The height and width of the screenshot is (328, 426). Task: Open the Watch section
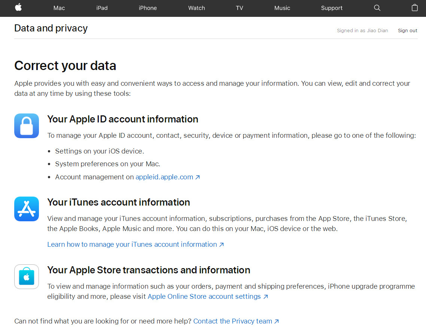(x=197, y=8)
